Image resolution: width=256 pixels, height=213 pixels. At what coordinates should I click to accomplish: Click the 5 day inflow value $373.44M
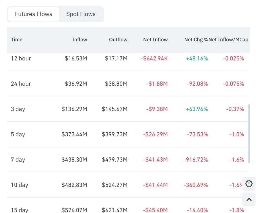[74, 134]
